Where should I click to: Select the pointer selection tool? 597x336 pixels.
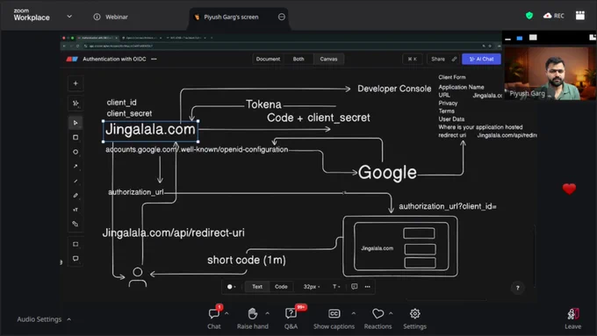coord(76,123)
